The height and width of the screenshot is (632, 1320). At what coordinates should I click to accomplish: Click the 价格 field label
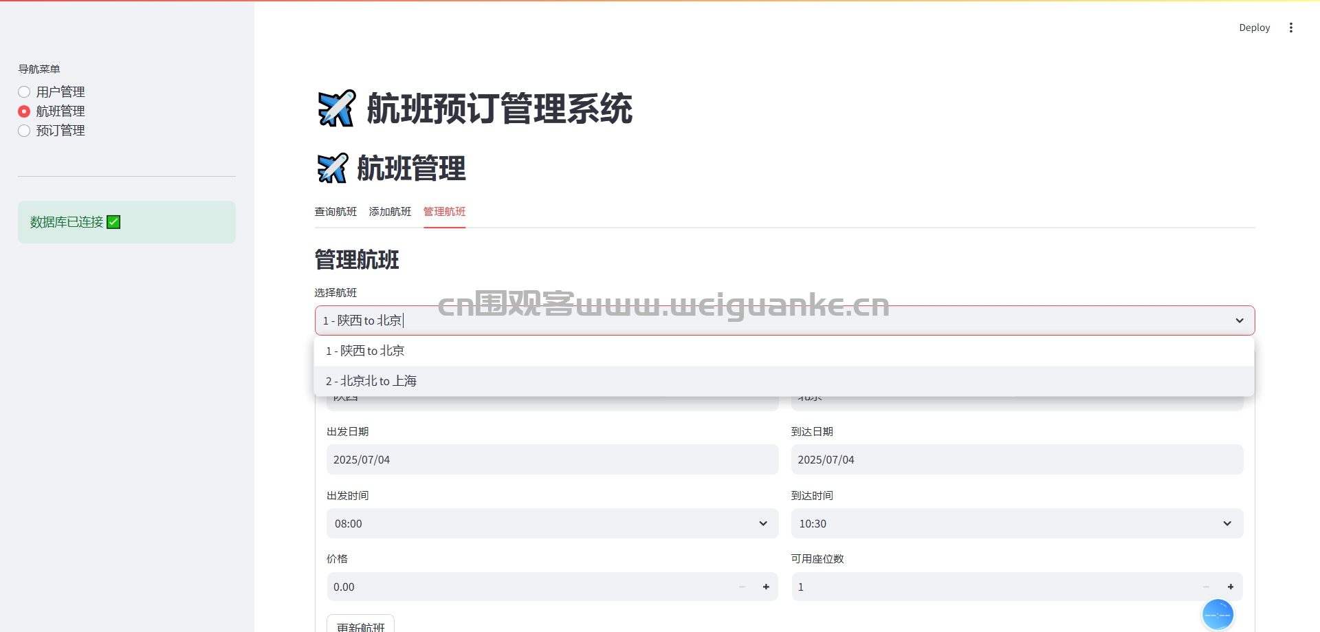[337, 558]
